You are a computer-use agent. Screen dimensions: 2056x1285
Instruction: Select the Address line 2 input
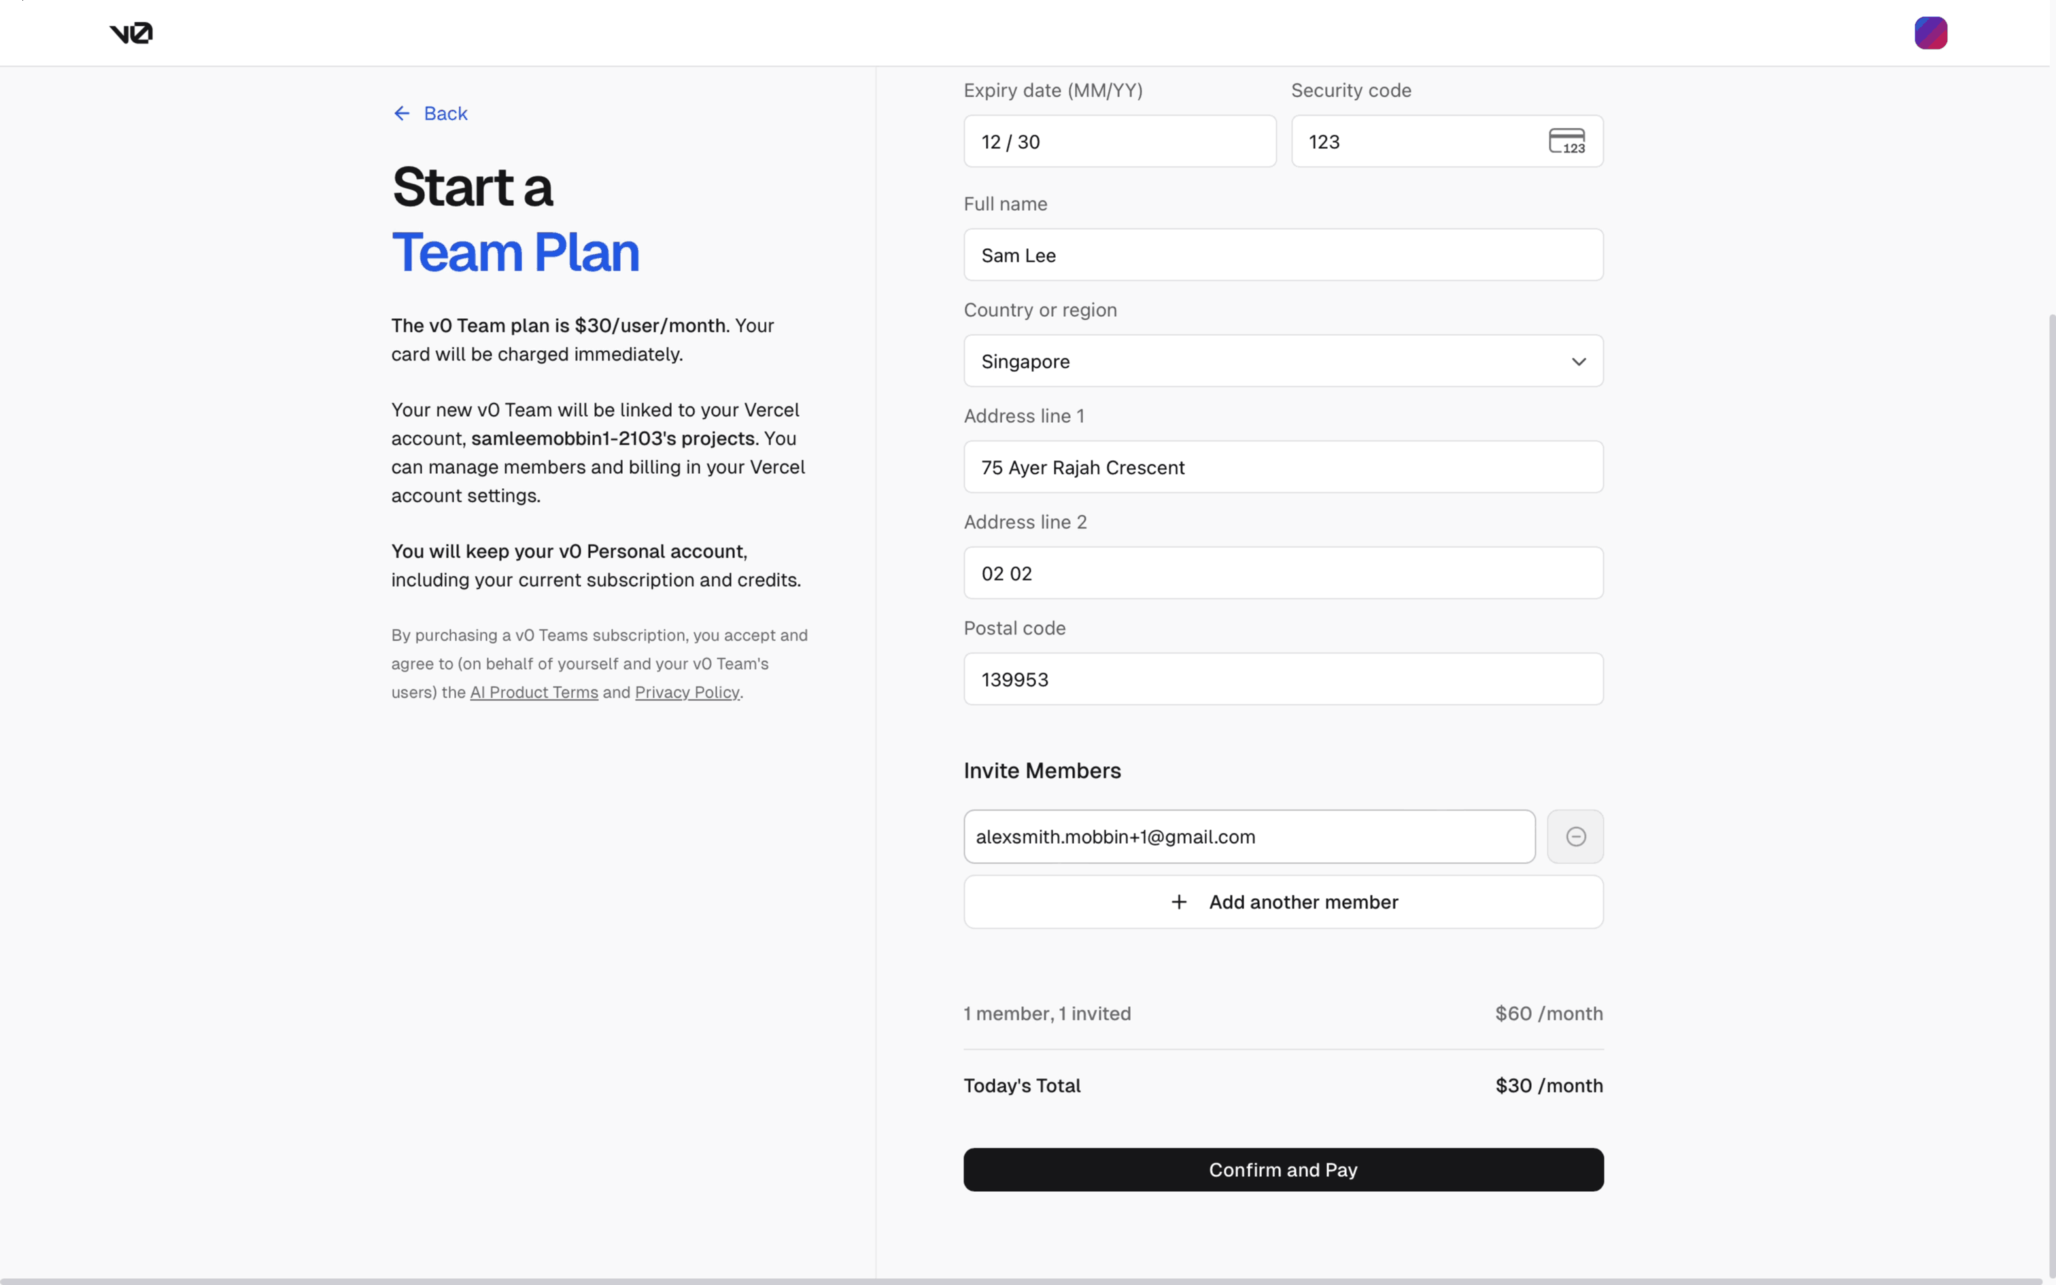[x=1282, y=572]
